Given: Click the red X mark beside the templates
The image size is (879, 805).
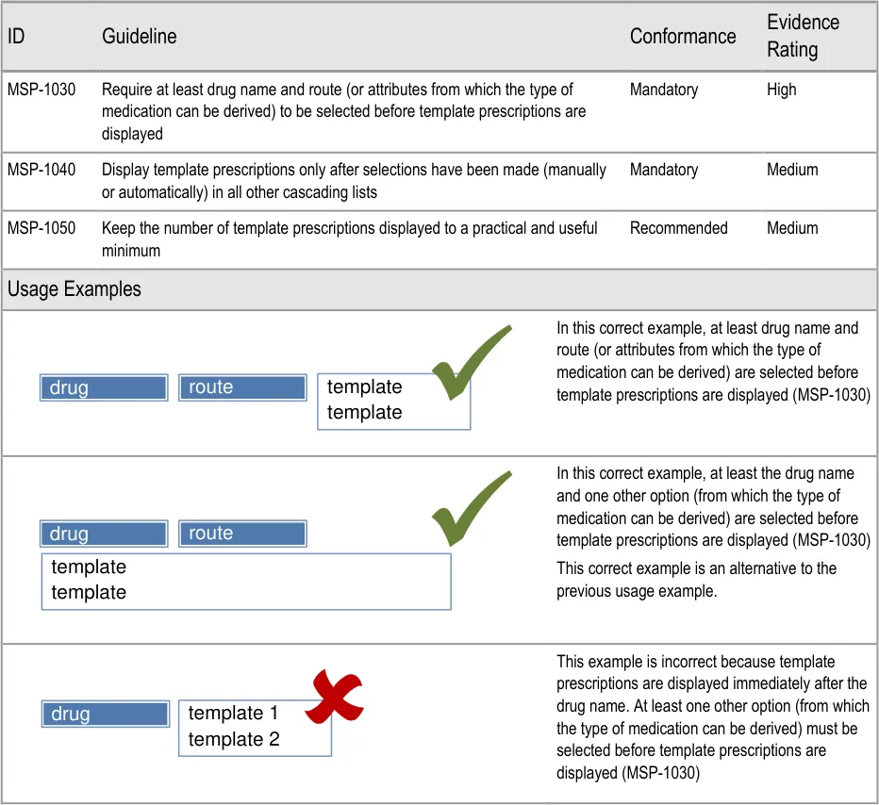Looking at the screenshot, I should pyautogui.click(x=333, y=698).
